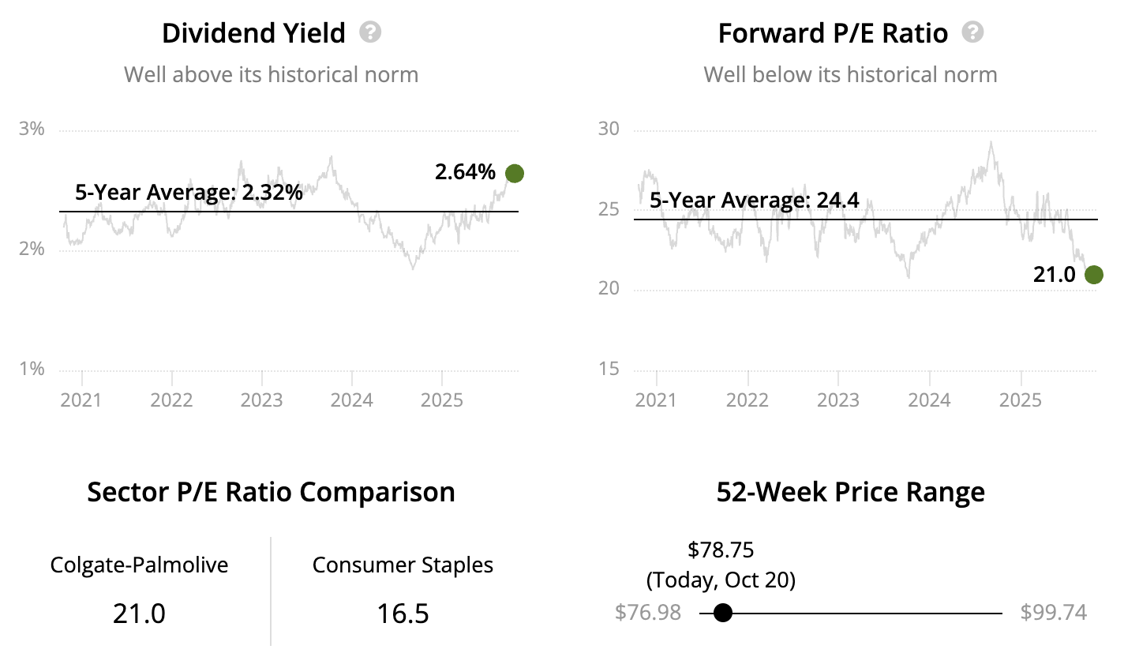Click the 2024 label on P/E chart axis
Viewport: 1124px width, 668px height.
point(929,400)
